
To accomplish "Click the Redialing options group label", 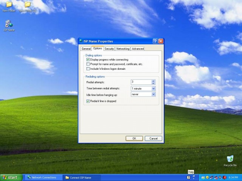I will (x=95, y=77).
